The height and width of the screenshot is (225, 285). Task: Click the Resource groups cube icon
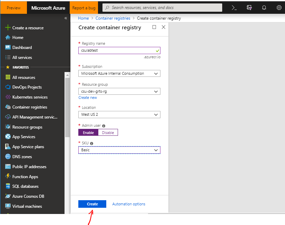[x=8, y=127]
